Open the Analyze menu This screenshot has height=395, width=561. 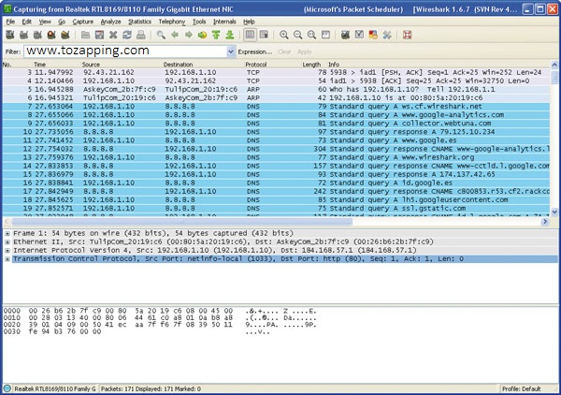point(110,22)
